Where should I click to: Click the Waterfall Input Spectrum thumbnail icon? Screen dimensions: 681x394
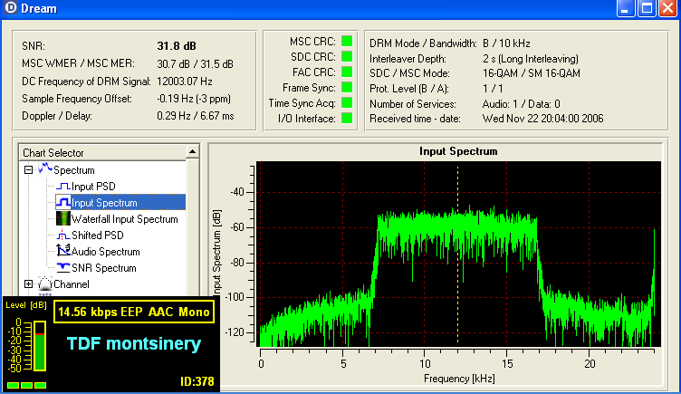click(x=63, y=218)
